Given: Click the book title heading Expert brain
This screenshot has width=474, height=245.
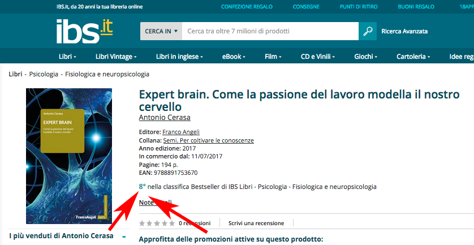Looking at the screenshot, I should point(299,100).
